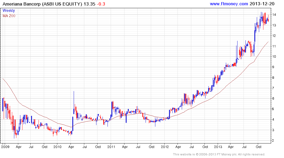The height and width of the screenshot is (158, 284).
Task: Click the Oct label after 2013 Jul
Action: [x=258, y=147]
